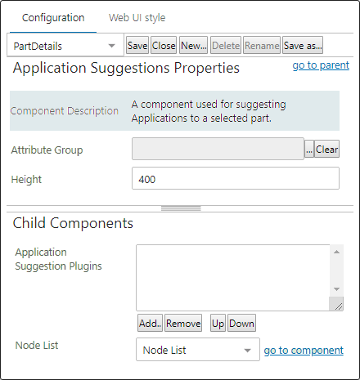The height and width of the screenshot is (380, 360).
Task: Click the Application Suggestion Plugins list box
Action: pos(233,278)
